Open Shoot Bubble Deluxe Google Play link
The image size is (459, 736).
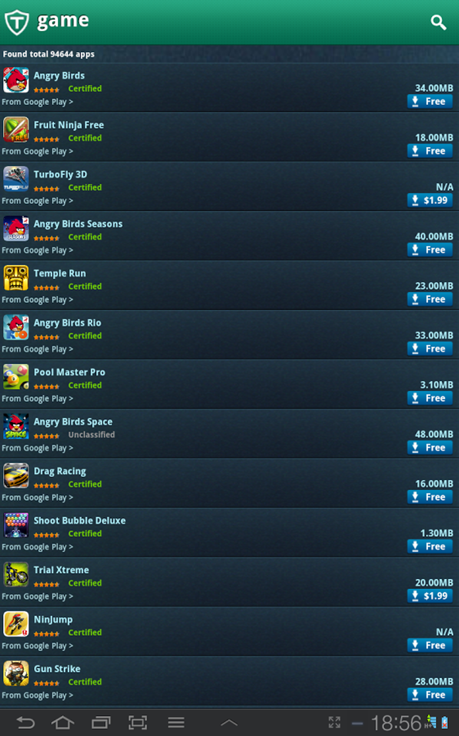coord(37,547)
